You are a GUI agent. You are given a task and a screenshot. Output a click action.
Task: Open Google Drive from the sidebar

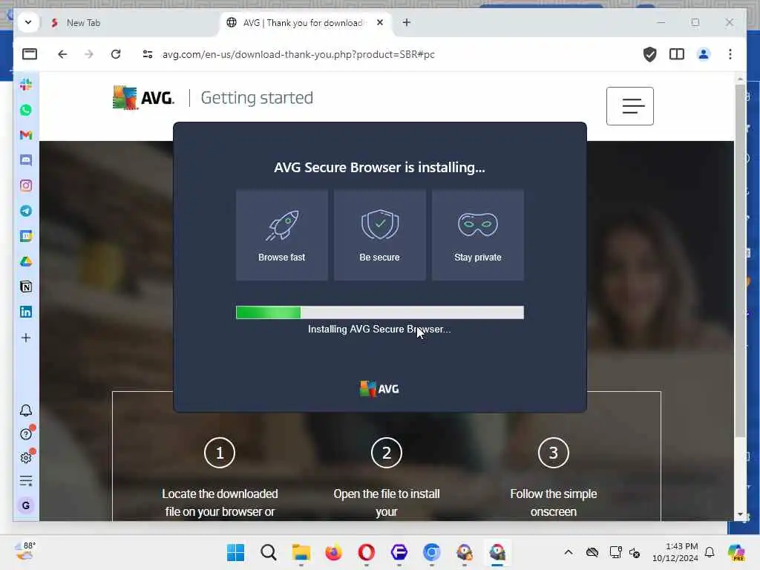point(26,261)
